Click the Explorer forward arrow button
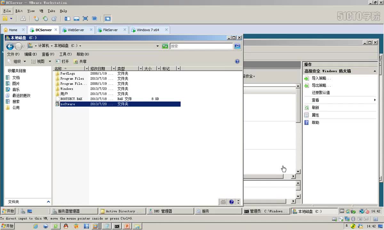The image size is (384, 230). click(18, 46)
